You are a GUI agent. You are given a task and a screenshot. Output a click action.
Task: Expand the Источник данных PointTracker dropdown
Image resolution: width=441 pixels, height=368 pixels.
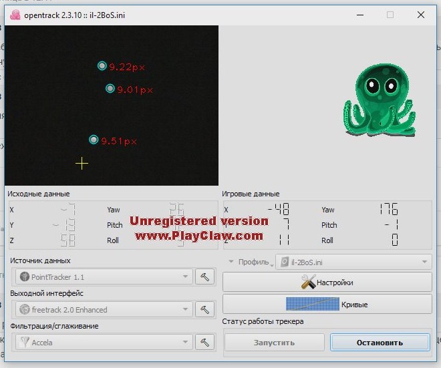104,277
